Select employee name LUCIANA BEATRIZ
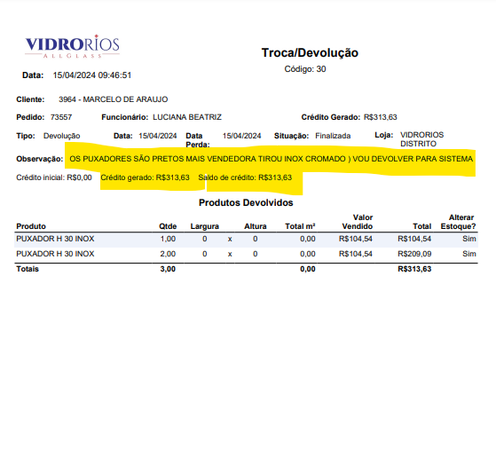The image size is (496, 449). (187, 117)
